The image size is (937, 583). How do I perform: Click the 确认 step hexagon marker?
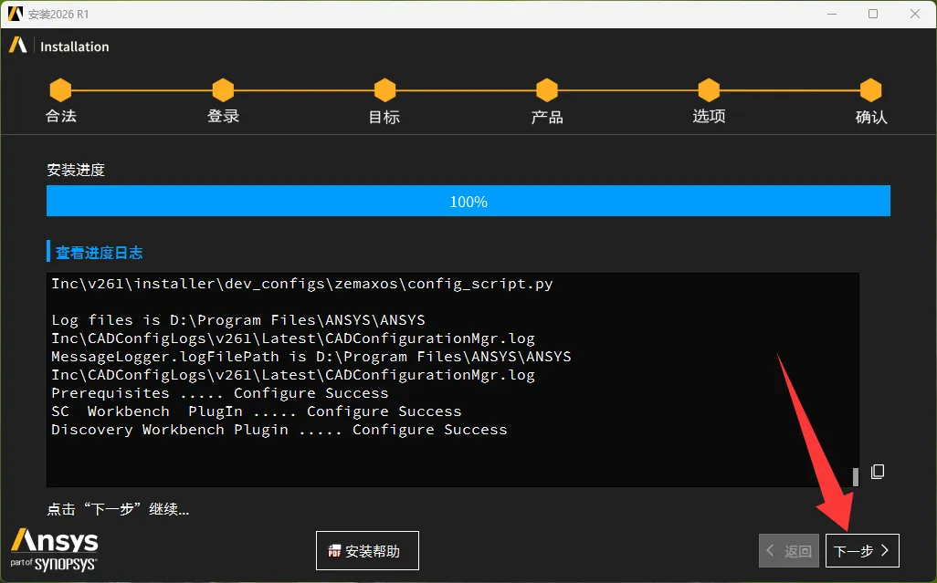point(870,90)
